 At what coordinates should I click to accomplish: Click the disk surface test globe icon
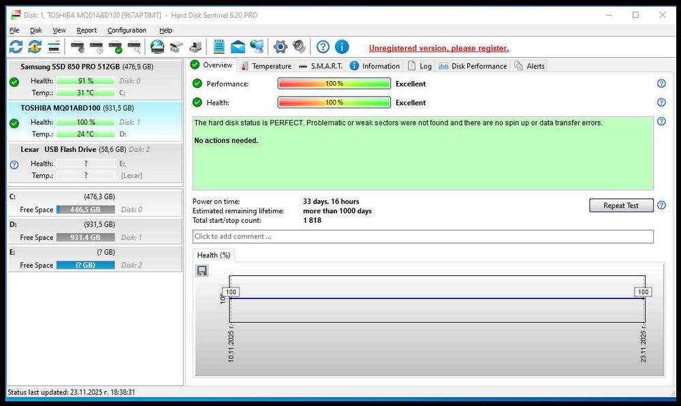[157, 47]
